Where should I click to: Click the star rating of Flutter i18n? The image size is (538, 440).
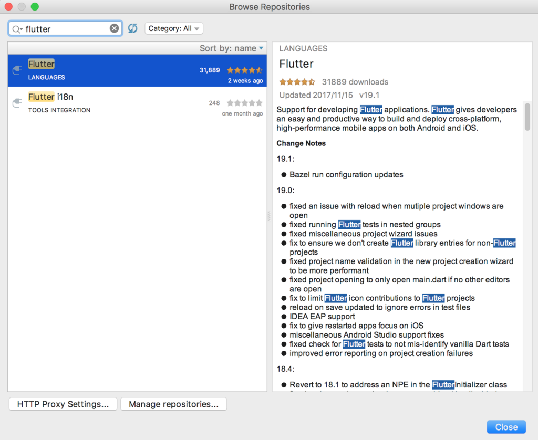pyautogui.click(x=245, y=103)
